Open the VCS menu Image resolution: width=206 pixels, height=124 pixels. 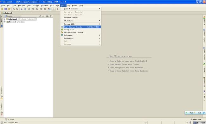69,6
